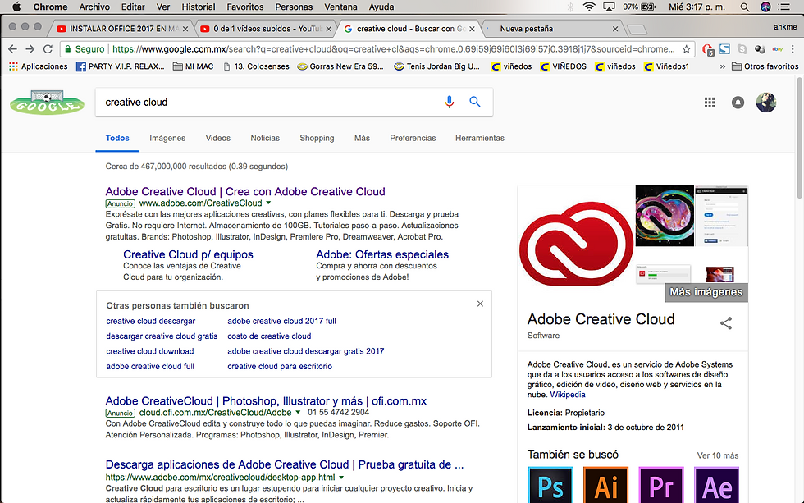Open the grey Skype extension icon
Viewport: 804px width, 503px height.
742,49
